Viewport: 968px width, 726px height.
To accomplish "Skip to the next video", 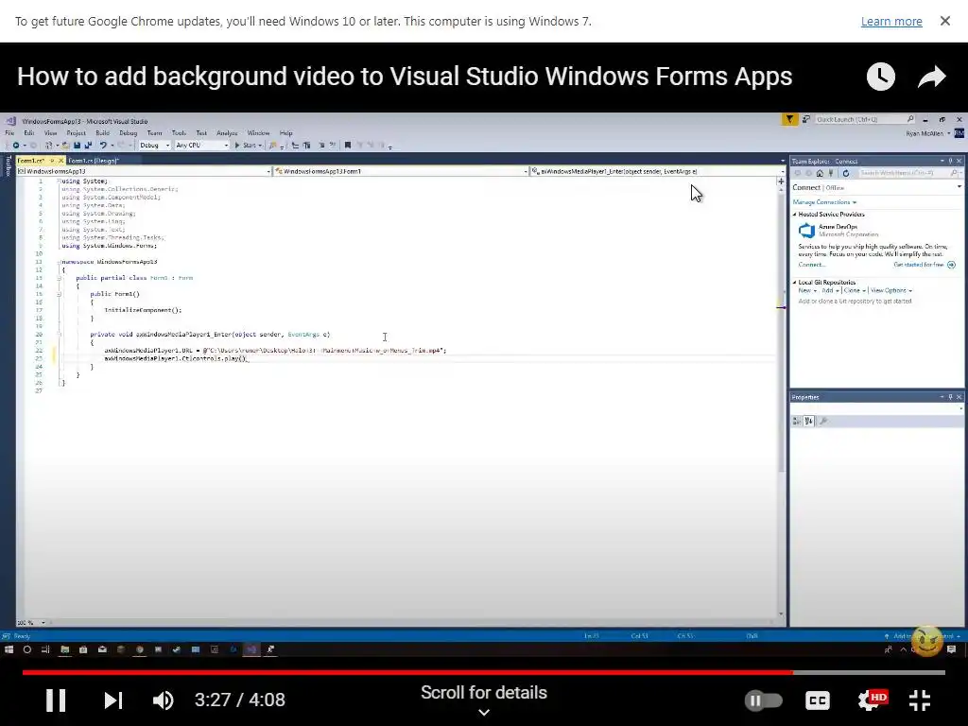I will tap(113, 700).
